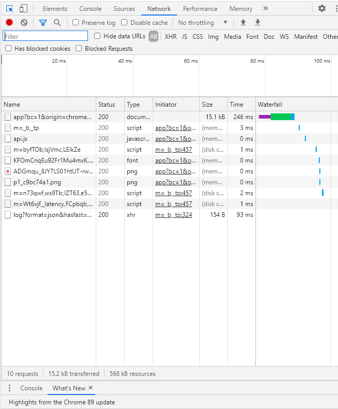This screenshot has width=338, height=409.
Task: Click the file icon of p1_c9bc74a1.png
Action: (8, 182)
